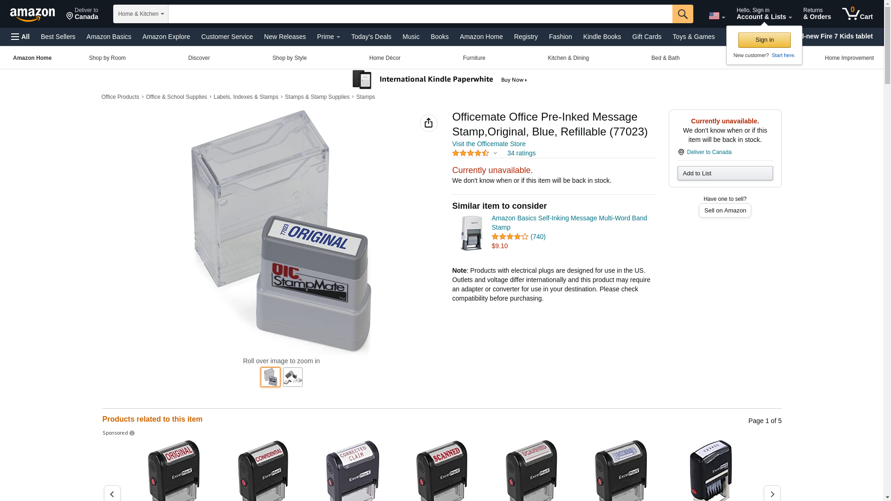891x501 pixels.
Task: Click the Add to List button
Action: 725,173
